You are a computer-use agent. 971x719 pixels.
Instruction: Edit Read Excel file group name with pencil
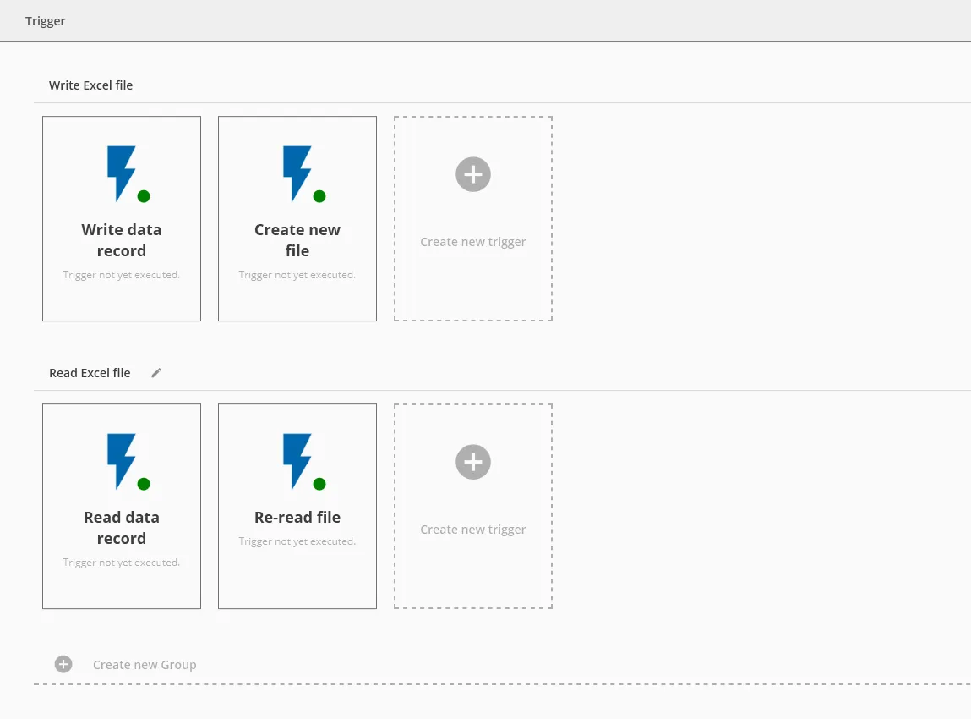pos(156,372)
